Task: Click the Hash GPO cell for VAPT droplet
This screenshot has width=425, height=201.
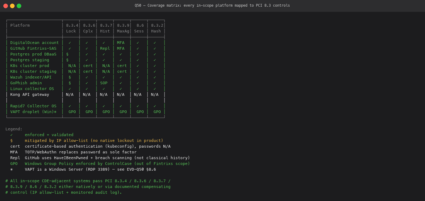Action: [157, 112]
